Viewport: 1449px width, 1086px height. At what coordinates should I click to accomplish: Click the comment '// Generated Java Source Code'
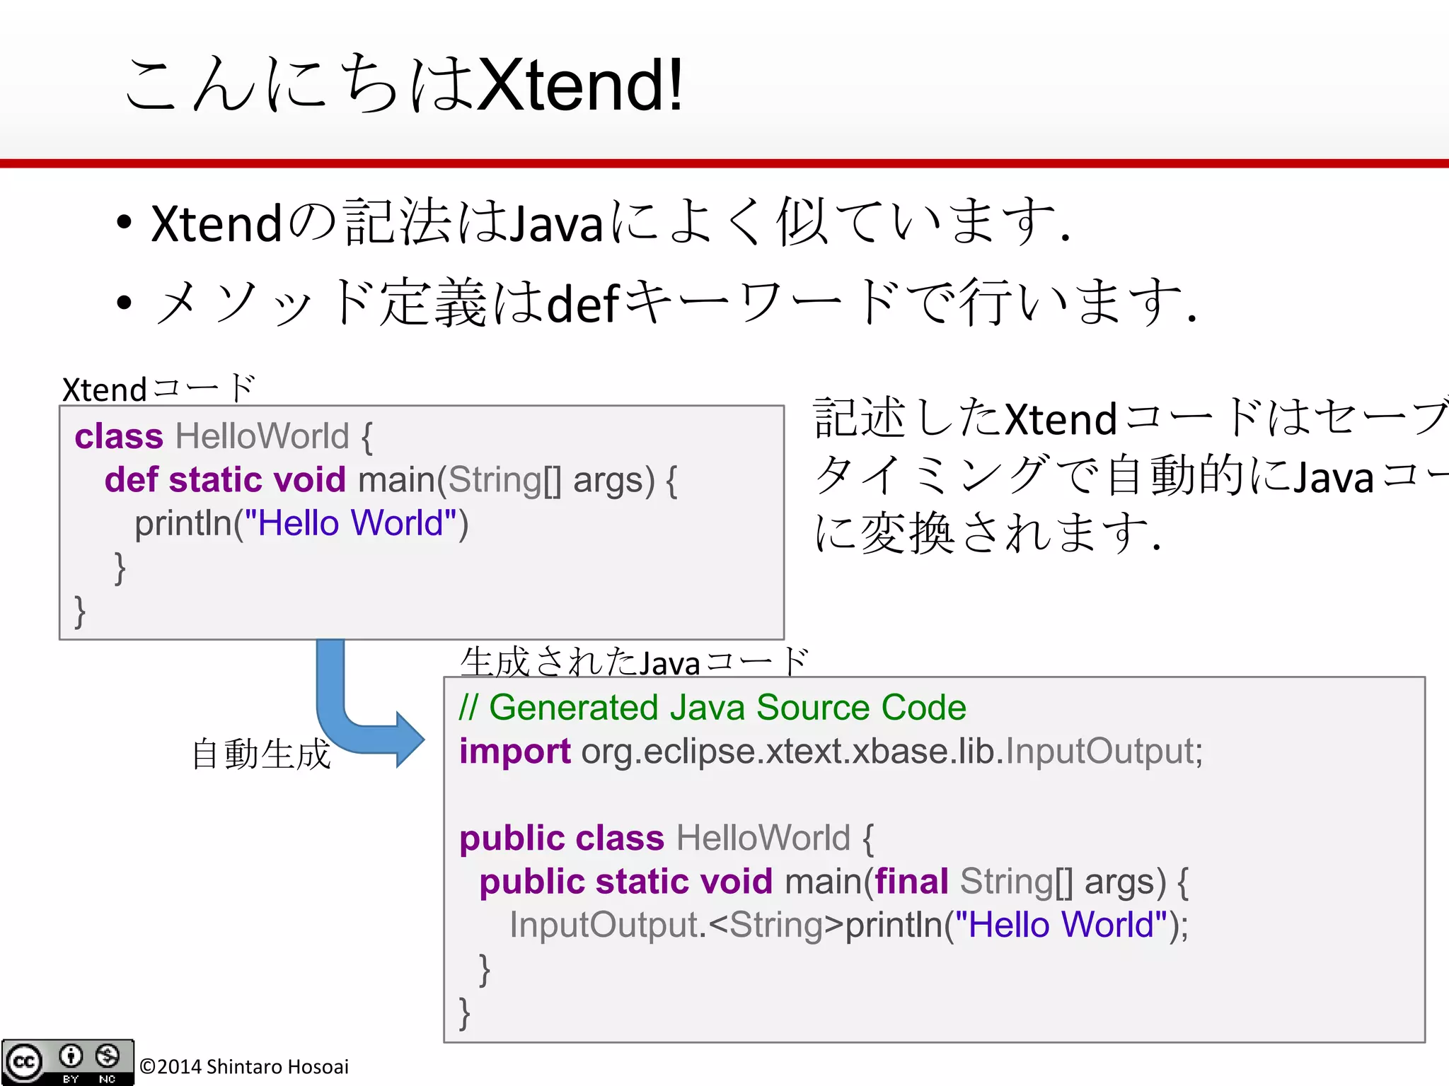click(712, 708)
